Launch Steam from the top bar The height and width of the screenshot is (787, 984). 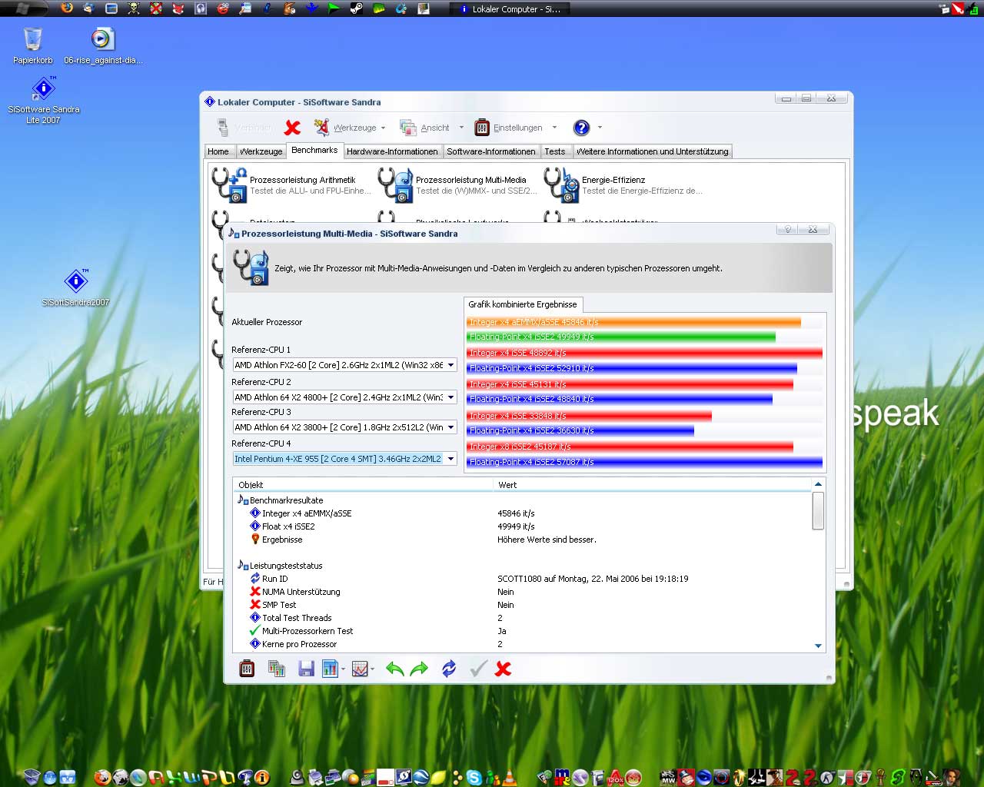pyautogui.click(x=356, y=8)
